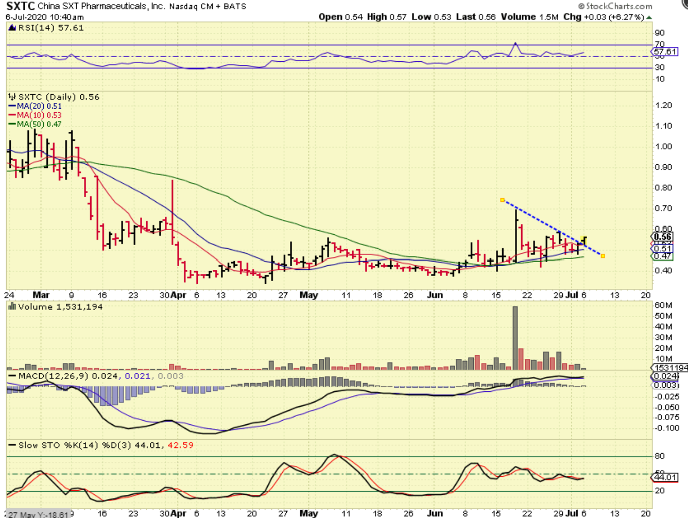Click the 40M volume axis label

click(663, 326)
